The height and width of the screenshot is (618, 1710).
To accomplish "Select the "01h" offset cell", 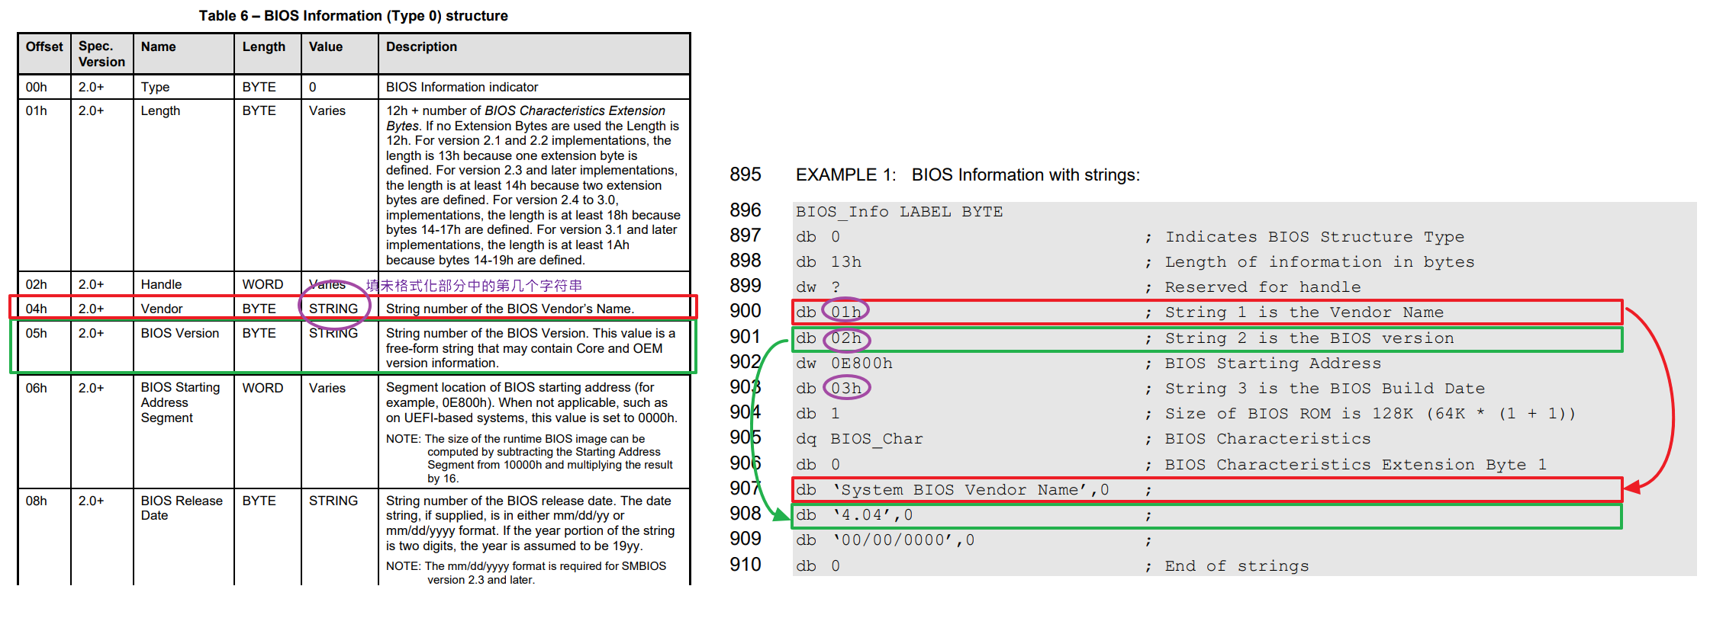I will (36, 110).
